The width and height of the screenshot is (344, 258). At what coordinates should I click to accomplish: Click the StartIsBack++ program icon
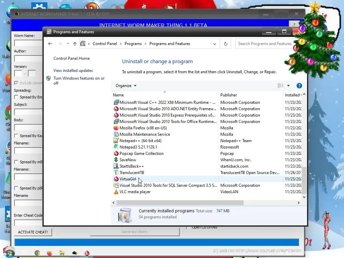pyautogui.click(x=116, y=166)
